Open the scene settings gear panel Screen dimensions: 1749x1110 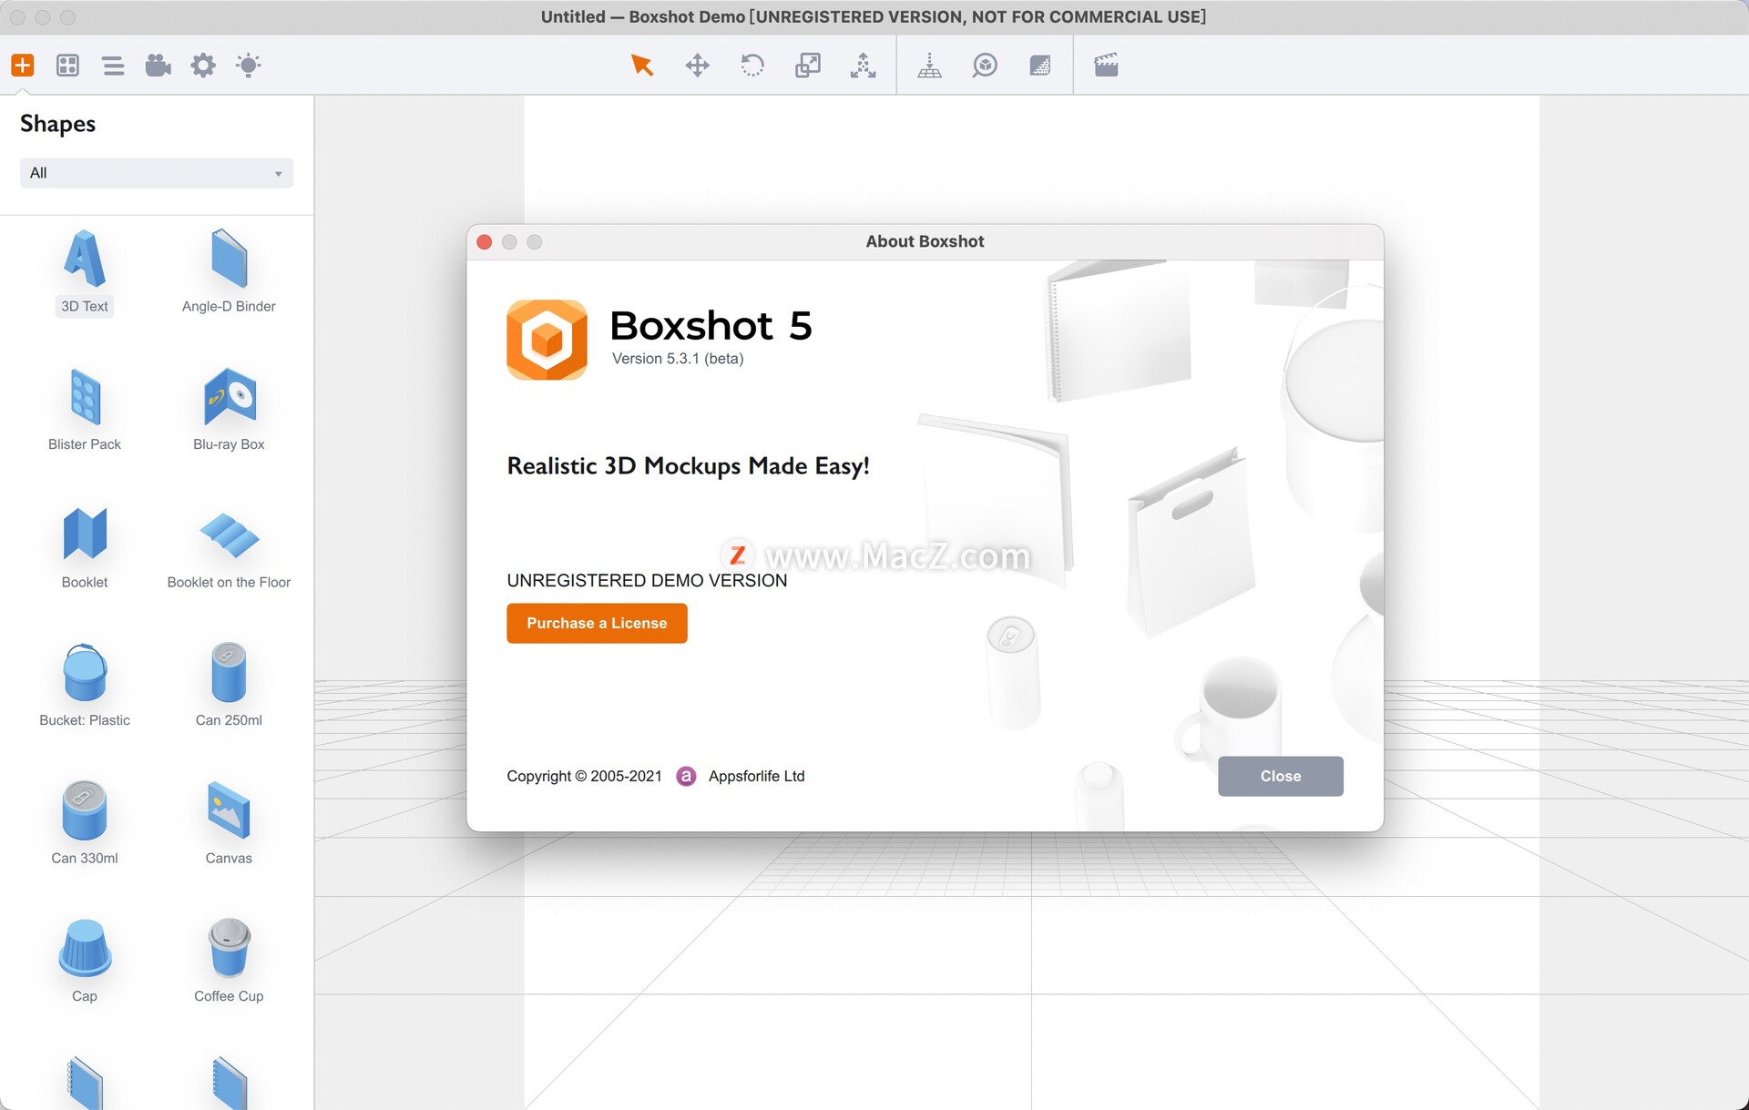click(203, 65)
